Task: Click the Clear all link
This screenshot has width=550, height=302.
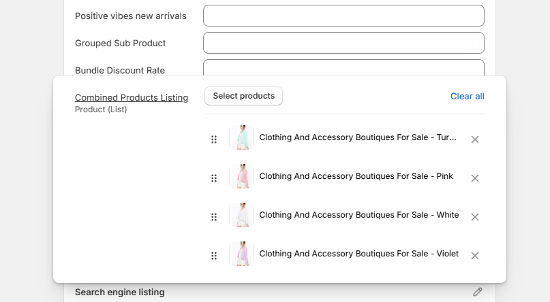Action: coord(467,97)
